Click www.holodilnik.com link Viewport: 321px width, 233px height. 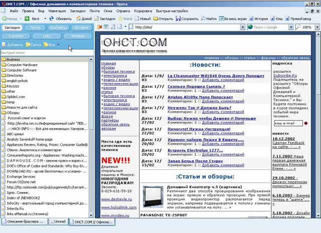tap(119, 207)
